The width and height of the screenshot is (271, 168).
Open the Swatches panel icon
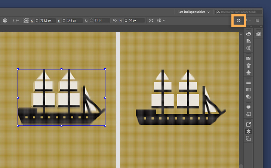(x=248, y=58)
